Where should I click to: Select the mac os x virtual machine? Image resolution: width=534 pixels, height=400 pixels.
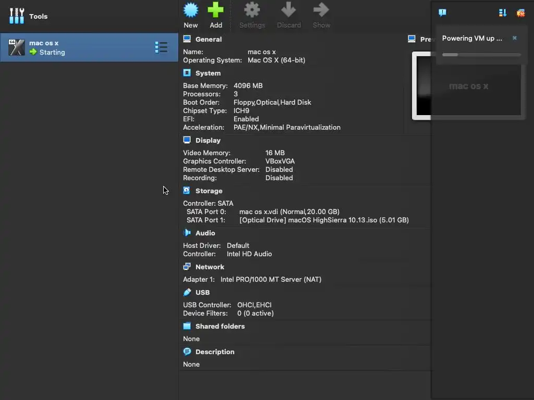coord(89,47)
